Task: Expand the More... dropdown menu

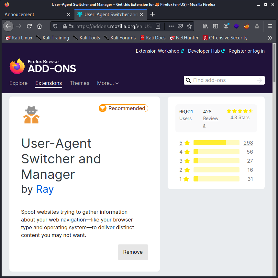Action: (108, 83)
